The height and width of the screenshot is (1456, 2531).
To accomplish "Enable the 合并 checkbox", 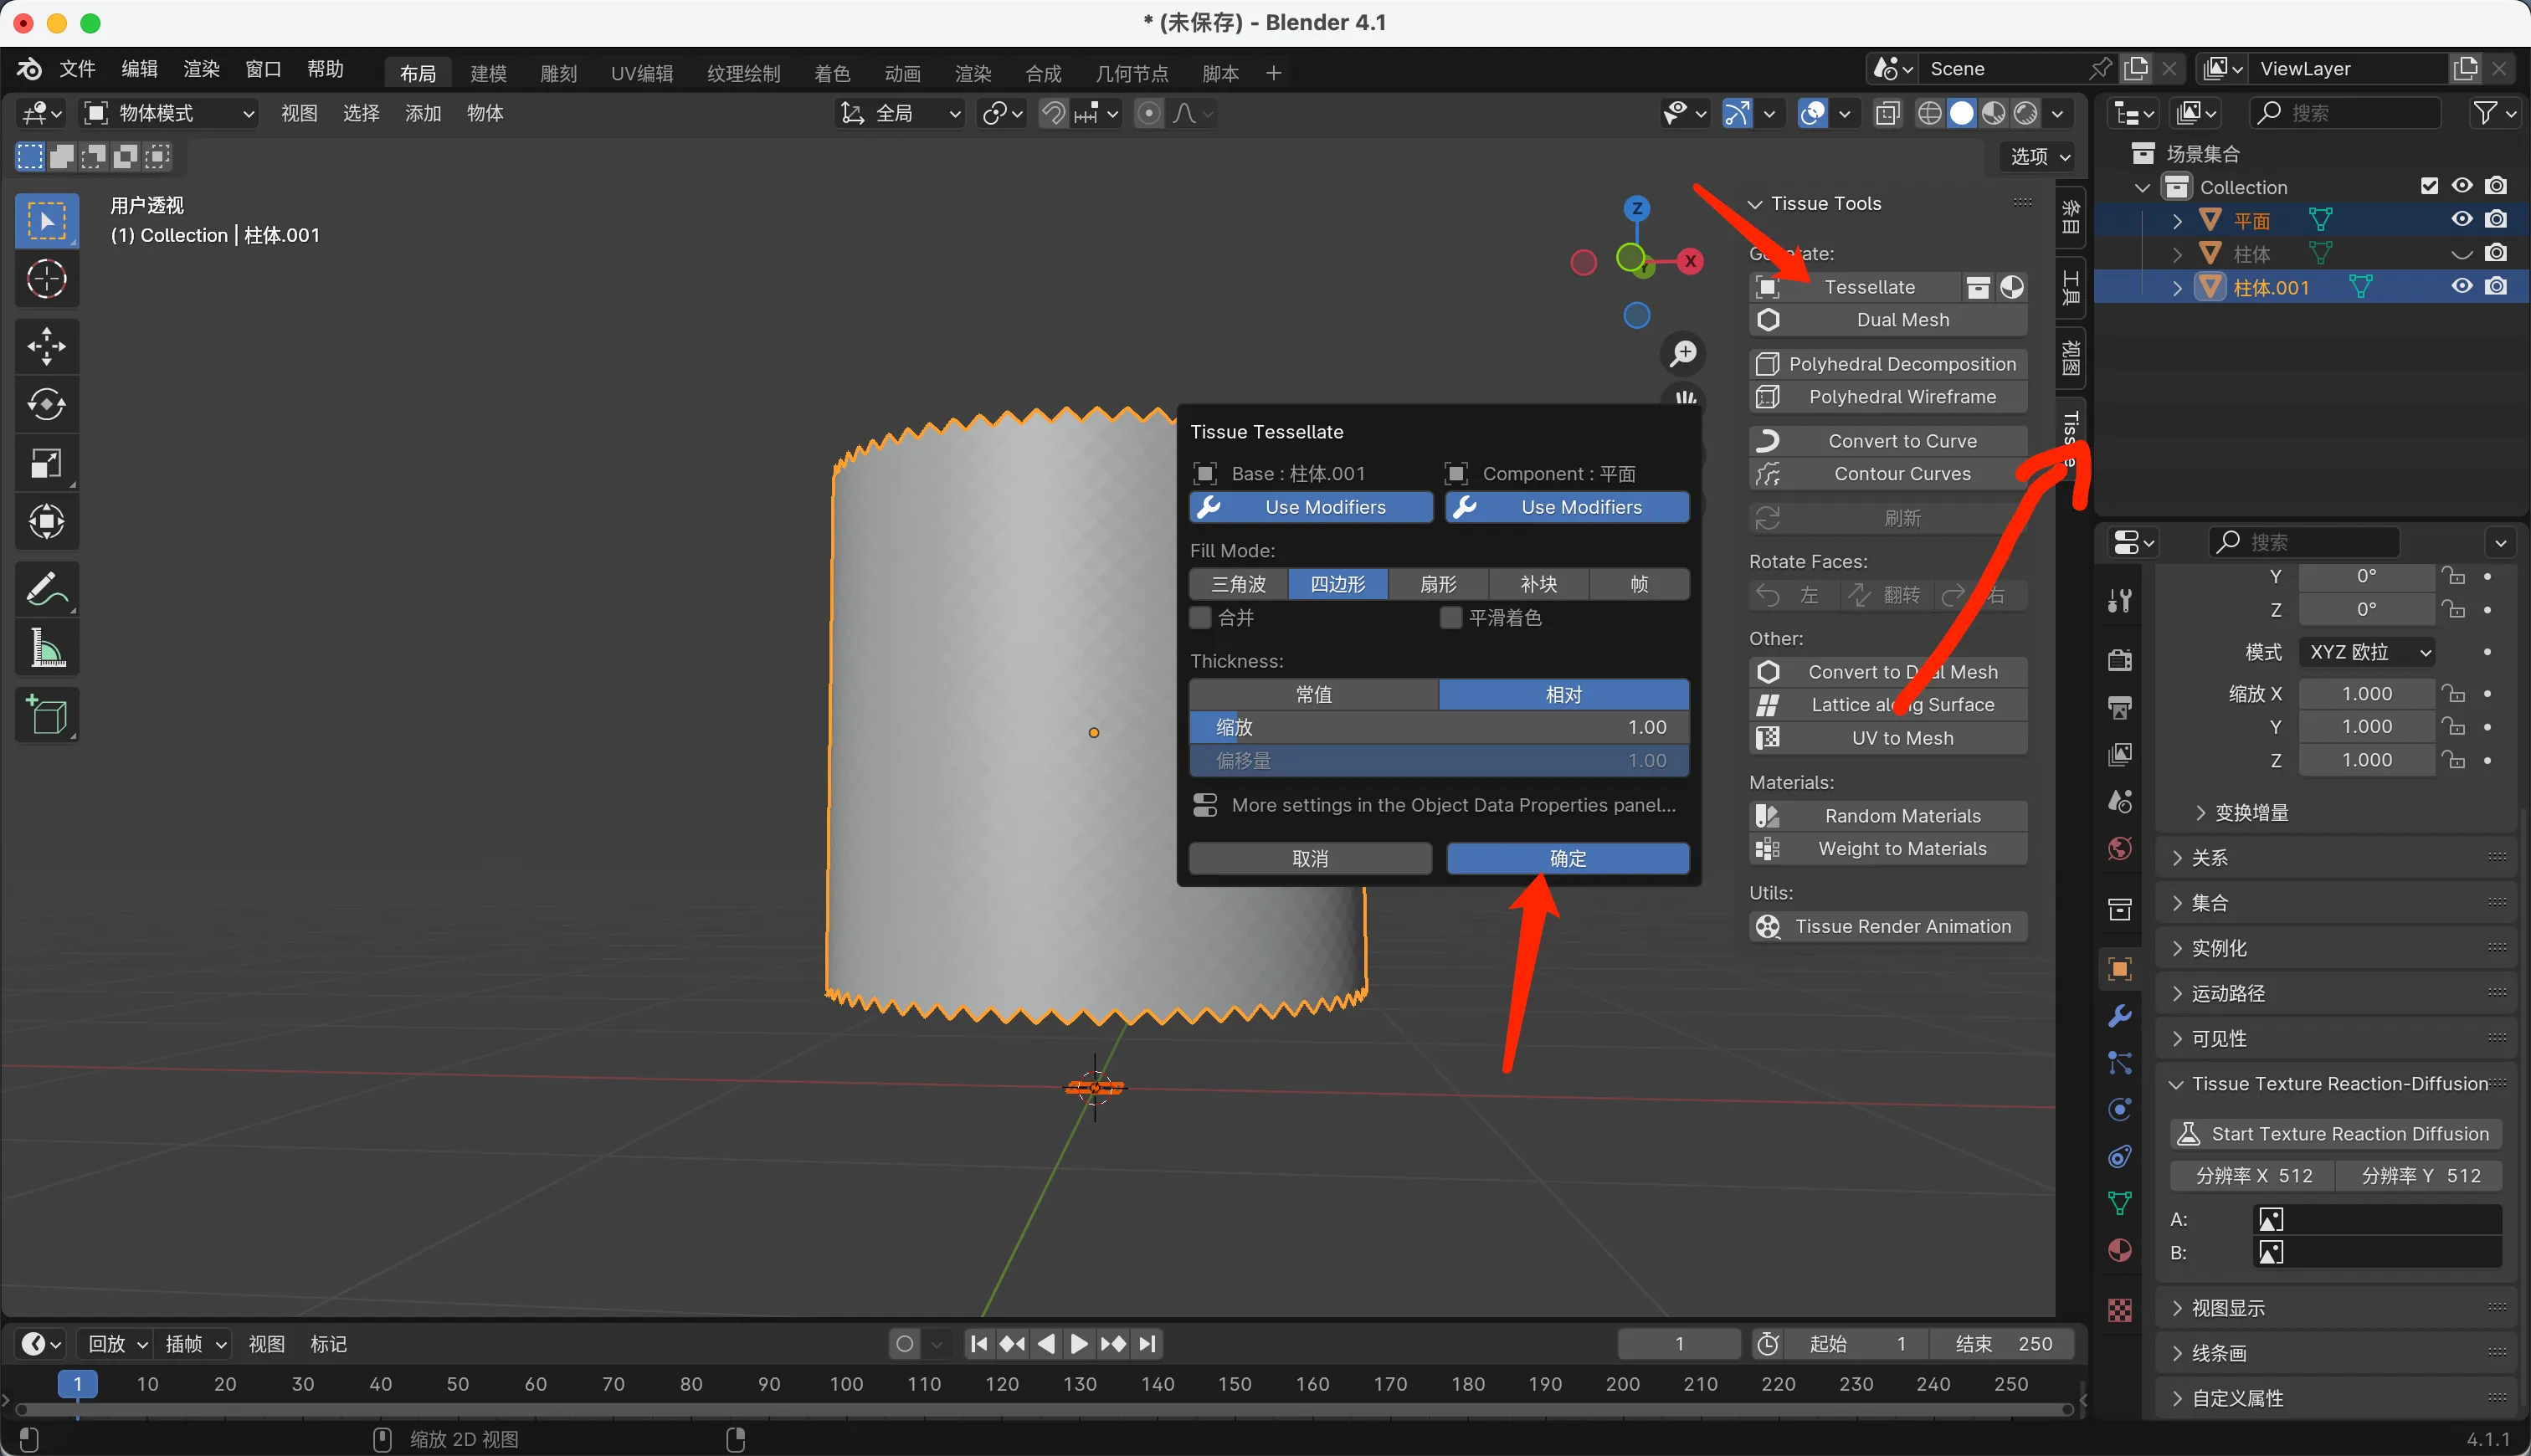I will (x=1201, y=618).
